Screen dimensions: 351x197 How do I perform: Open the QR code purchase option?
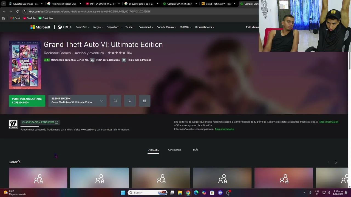145,101
